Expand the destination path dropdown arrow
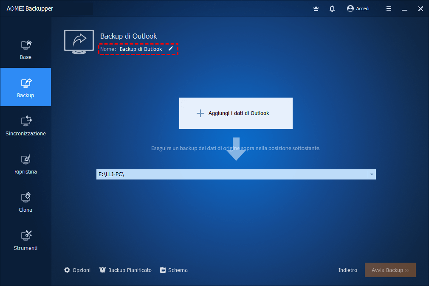This screenshot has width=429, height=286. click(372, 174)
